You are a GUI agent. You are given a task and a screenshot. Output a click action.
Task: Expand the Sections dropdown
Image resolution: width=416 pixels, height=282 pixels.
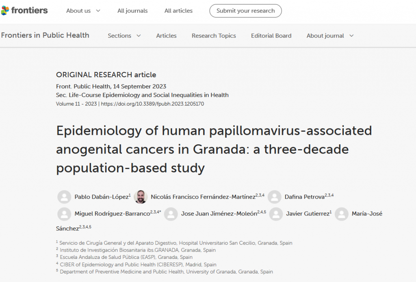click(124, 36)
